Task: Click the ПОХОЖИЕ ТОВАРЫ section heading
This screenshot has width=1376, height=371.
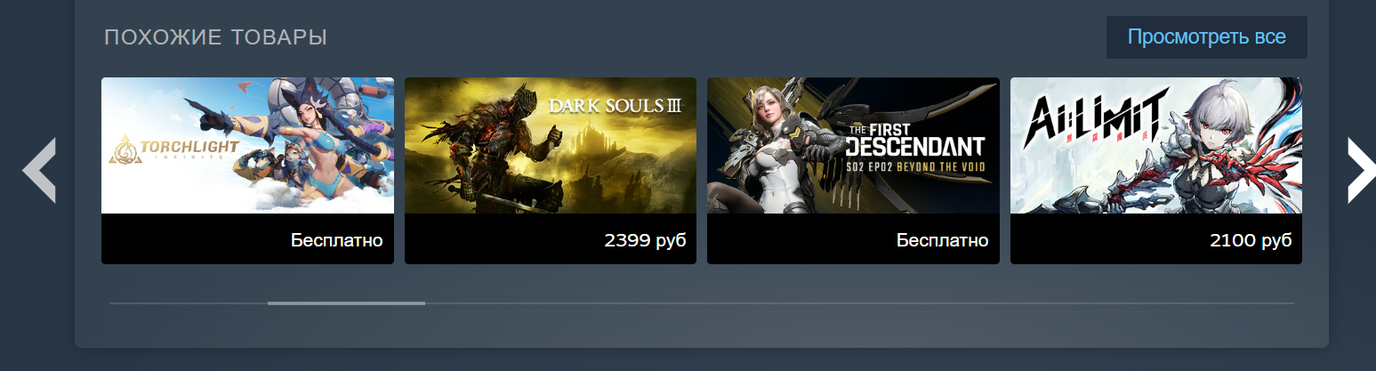Action: [x=216, y=37]
